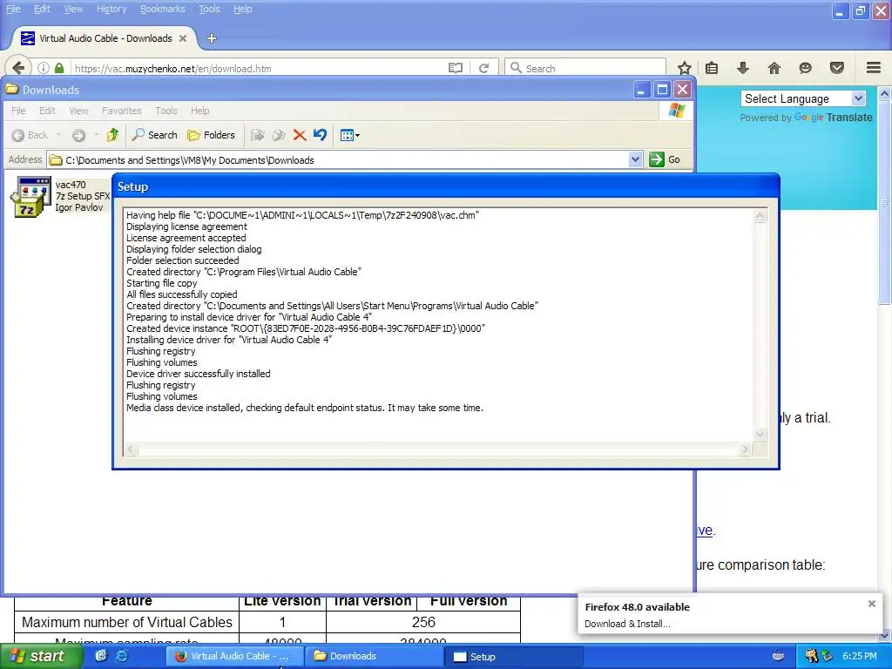
Task: Open Firefox Tools menu
Action: [x=209, y=9]
